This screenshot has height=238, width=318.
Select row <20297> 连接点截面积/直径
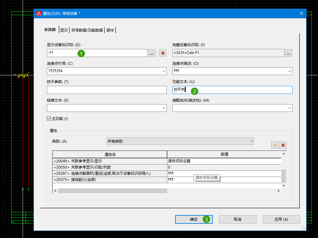(167, 174)
